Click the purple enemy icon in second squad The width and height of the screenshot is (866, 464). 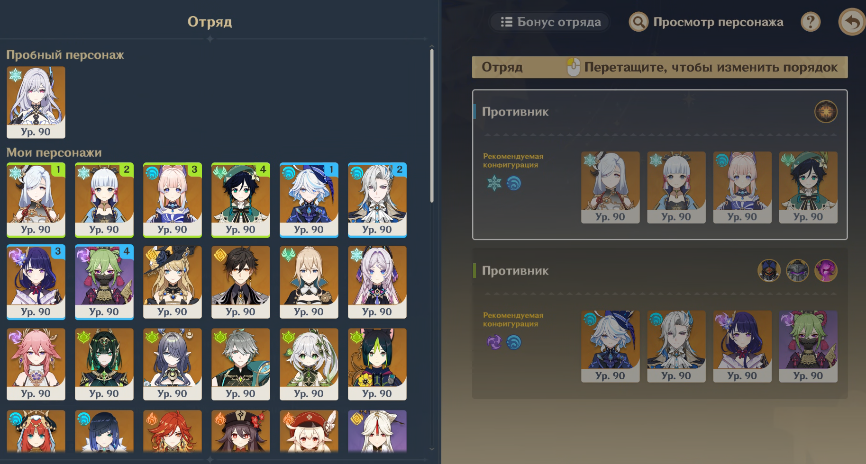pos(826,271)
